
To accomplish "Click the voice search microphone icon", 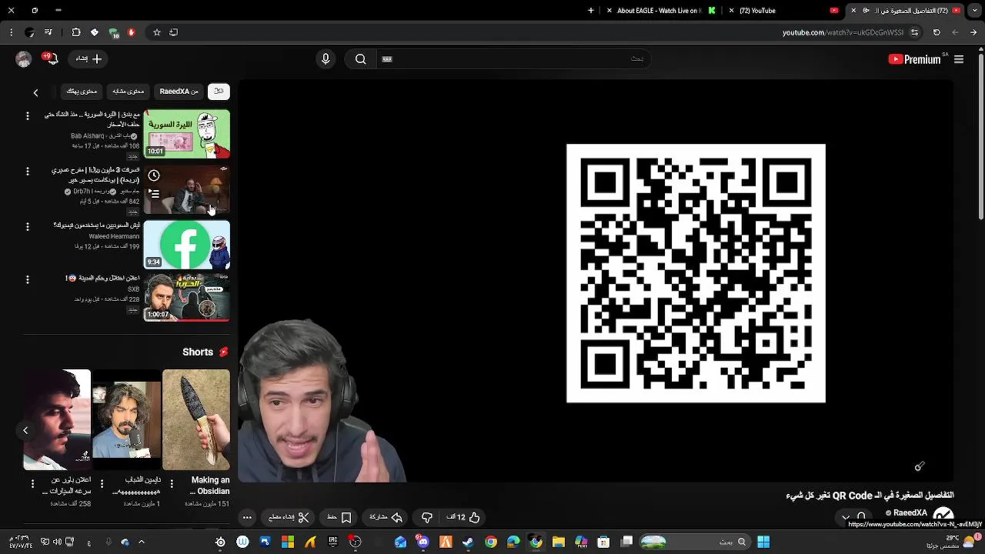I will click(x=326, y=58).
